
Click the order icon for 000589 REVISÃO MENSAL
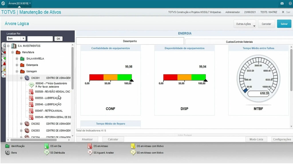31,92
